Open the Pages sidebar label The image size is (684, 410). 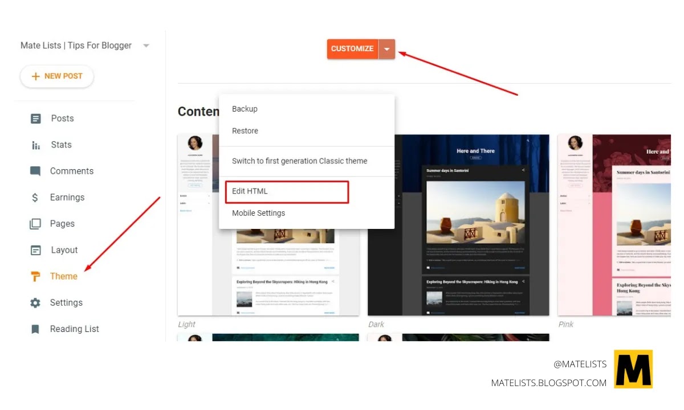(x=63, y=224)
